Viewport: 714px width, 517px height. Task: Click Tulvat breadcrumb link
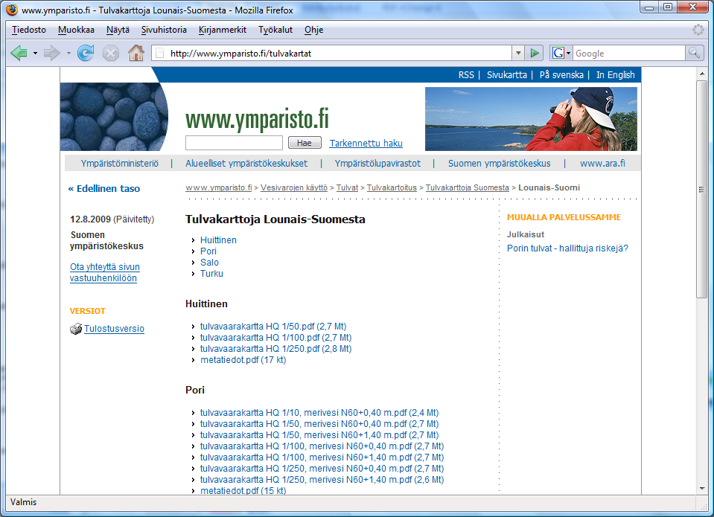(348, 187)
